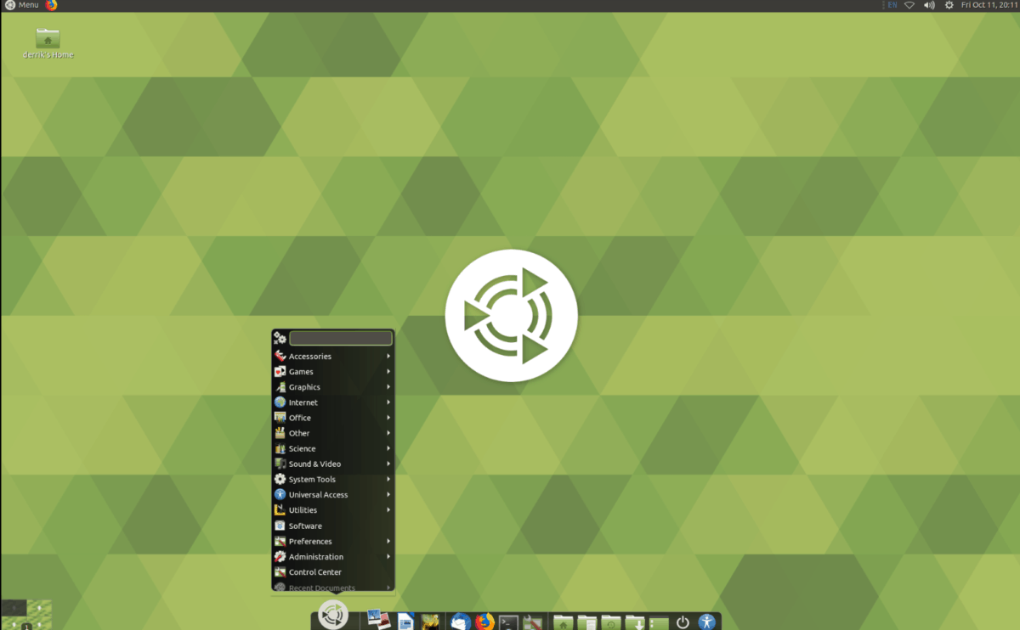Switch to the top-right workspace
This screenshot has height=630, width=1020.
[x=39, y=607]
